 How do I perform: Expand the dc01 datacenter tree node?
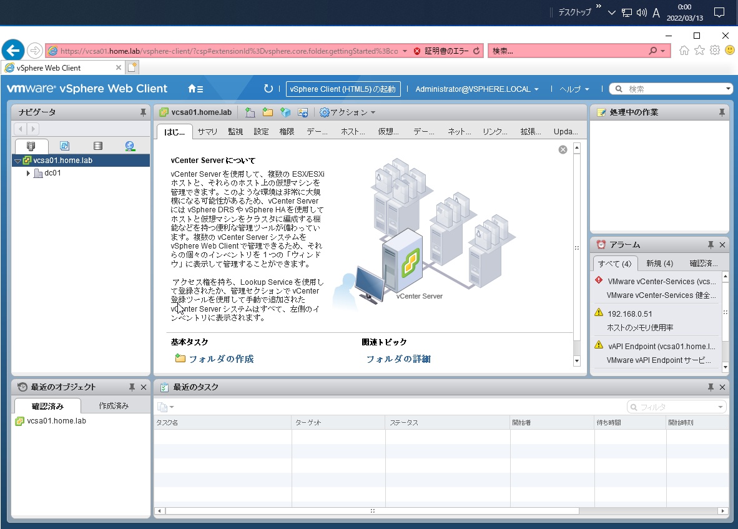tap(28, 173)
